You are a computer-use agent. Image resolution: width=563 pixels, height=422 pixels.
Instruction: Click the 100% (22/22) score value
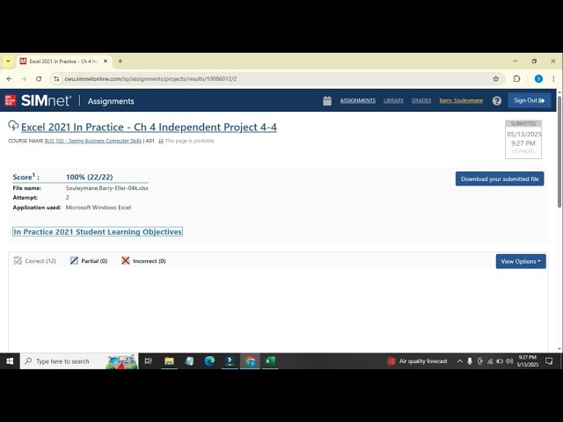point(90,177)
